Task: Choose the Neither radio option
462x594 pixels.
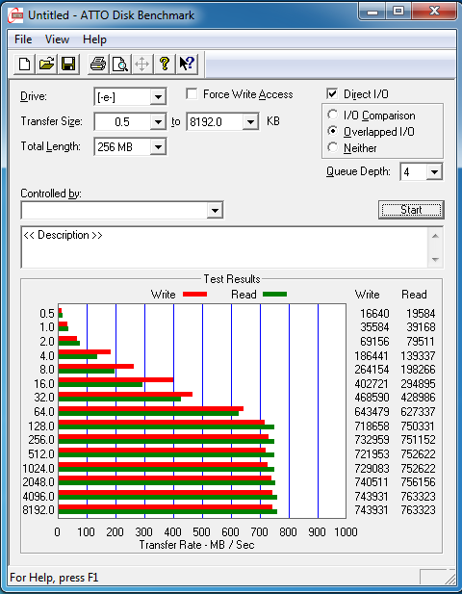Action: coord(332,147)
